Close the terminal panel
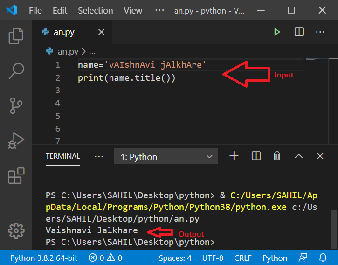The width and height of the screenshot is (338, 265). pos(320,156)
